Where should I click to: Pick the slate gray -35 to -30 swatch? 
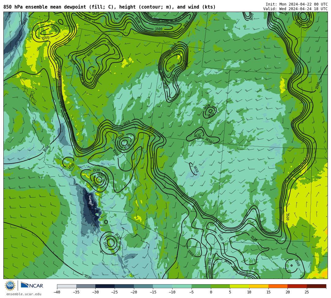tap(86, 286)
